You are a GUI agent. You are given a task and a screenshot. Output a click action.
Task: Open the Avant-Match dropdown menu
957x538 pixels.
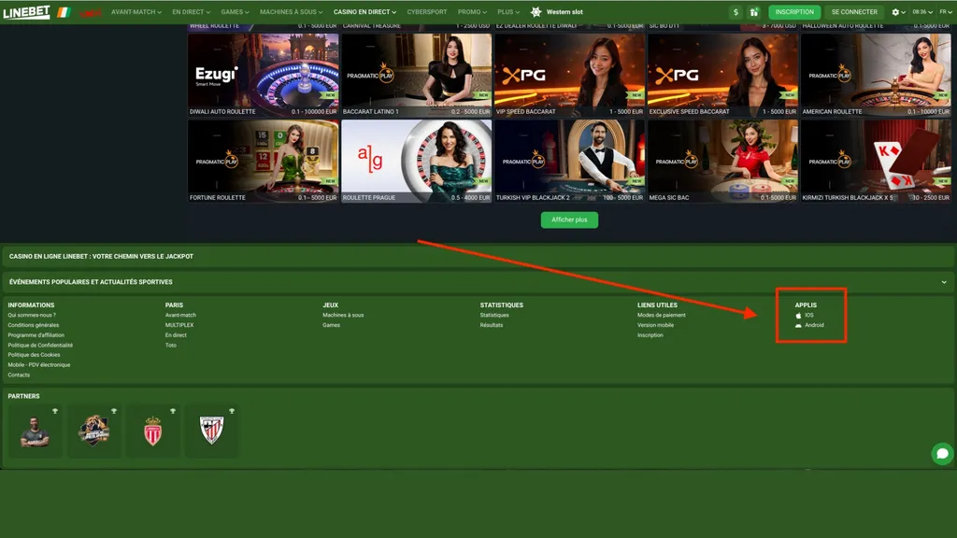pos(135,12)
